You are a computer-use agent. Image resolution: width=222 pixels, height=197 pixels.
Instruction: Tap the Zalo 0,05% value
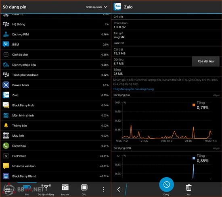[x=105, y=95]
